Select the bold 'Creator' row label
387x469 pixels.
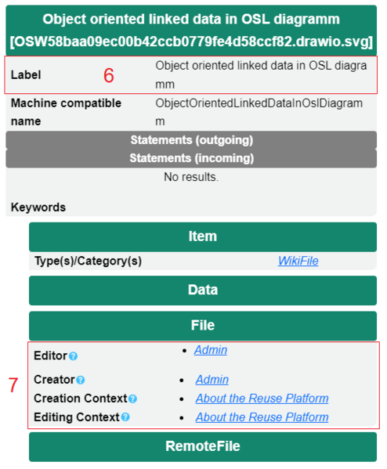(x=54, y=380)
